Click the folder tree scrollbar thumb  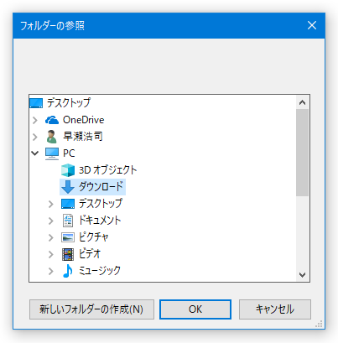coord(302,153)
